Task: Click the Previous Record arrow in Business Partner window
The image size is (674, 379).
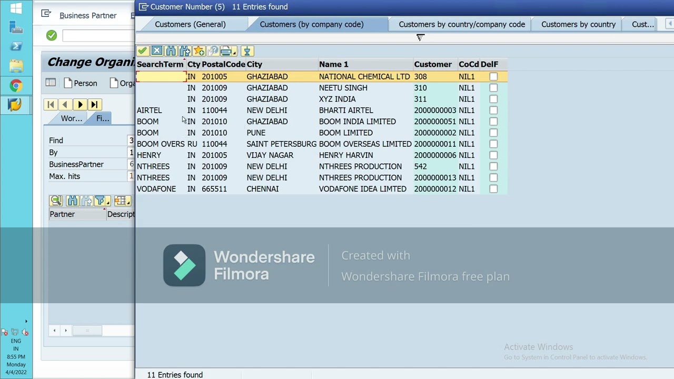Action: tap(65, 105)
